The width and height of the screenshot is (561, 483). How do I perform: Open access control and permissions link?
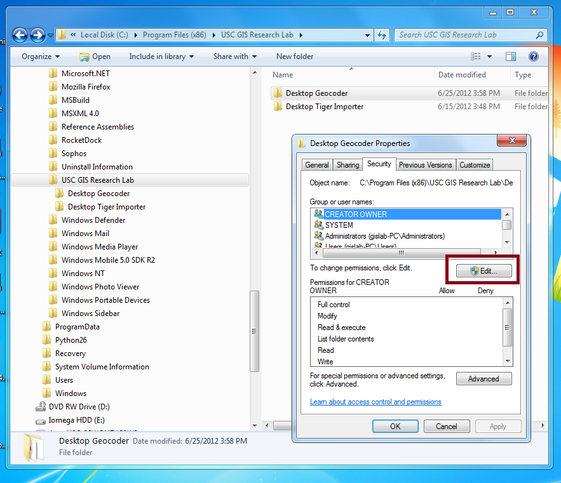375,402
